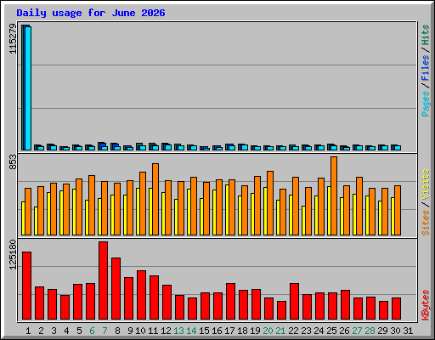Viewport: 435px width, 340px height.
Task: Click day label 1 on the x-axis
Action: point(28,331)
